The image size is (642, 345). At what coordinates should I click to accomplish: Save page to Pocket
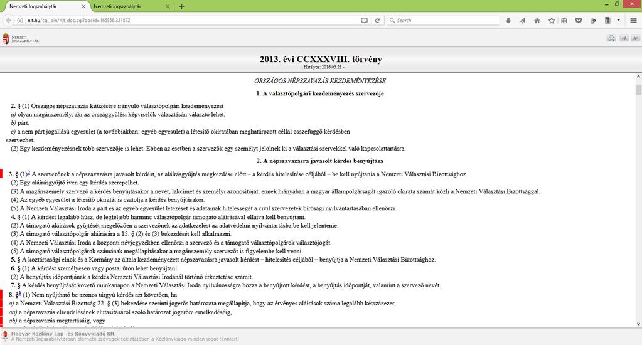tap(579, 20)
